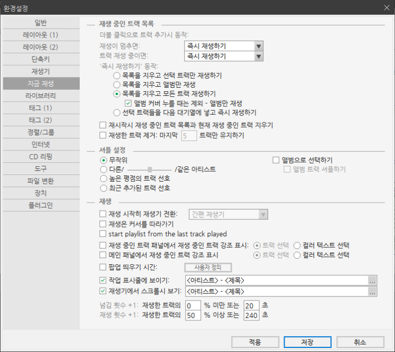Viewport: 395px width, 352px height.
Task: Click the 넘김 횟수 percent field
Action: tap(193, 306)
